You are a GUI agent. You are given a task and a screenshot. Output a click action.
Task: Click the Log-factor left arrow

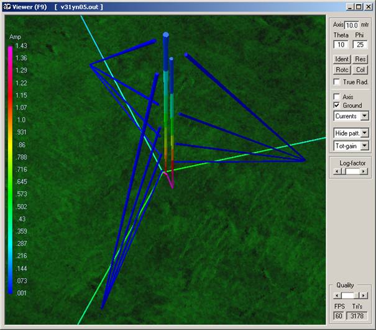point(337,171)
